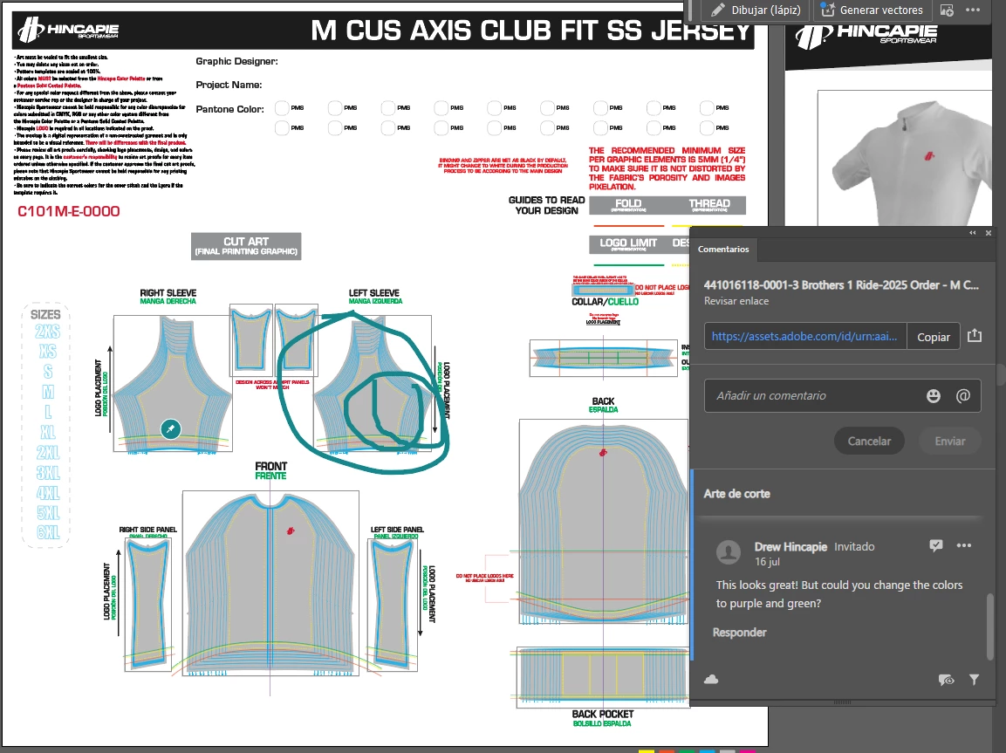Viewport: 1006px width, 753px height.
Task: Toggle comment visibility eye-bubble icon
Action: coord(946,680)
